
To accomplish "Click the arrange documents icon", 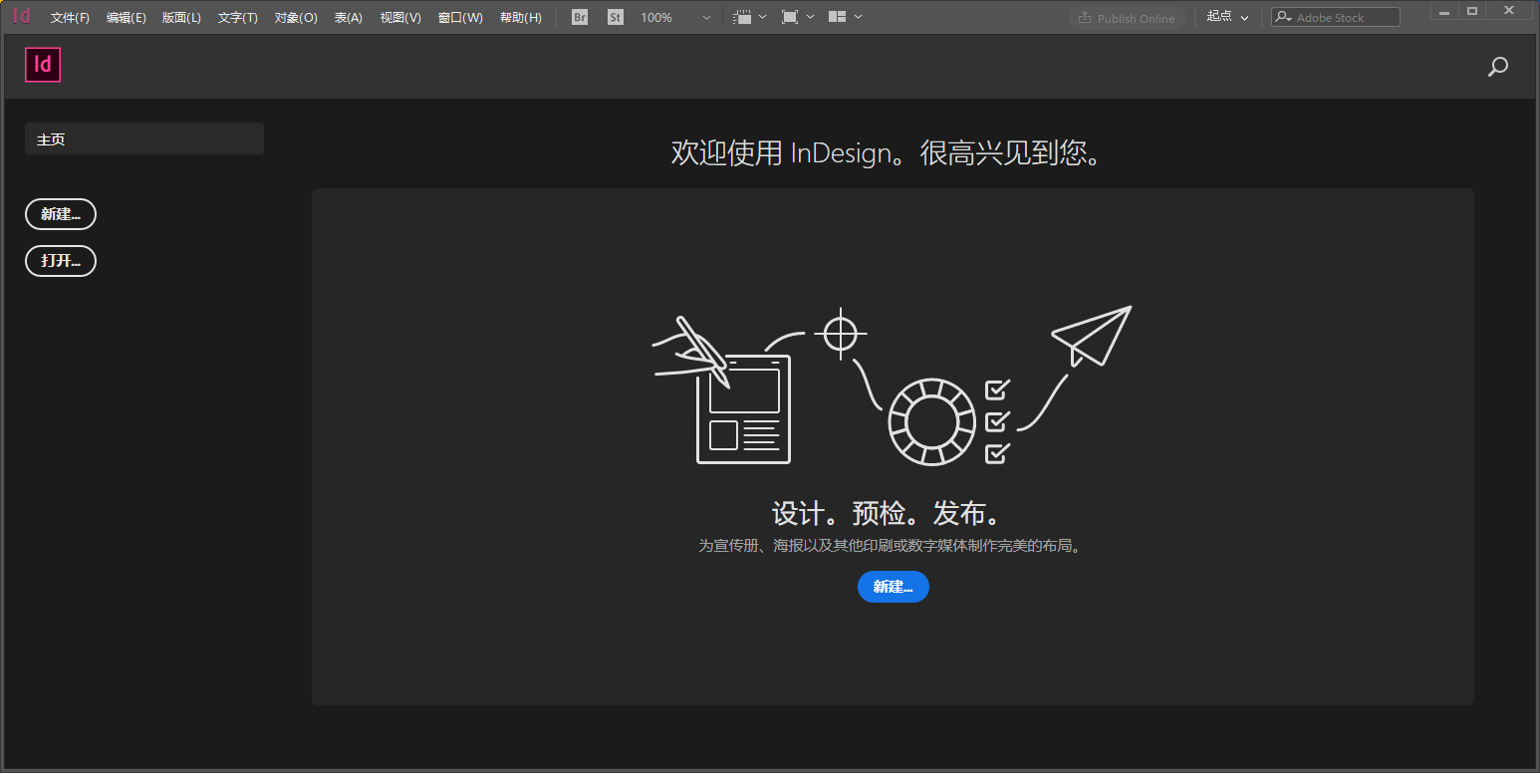I will pyautogui.click(x=839, y=16).
